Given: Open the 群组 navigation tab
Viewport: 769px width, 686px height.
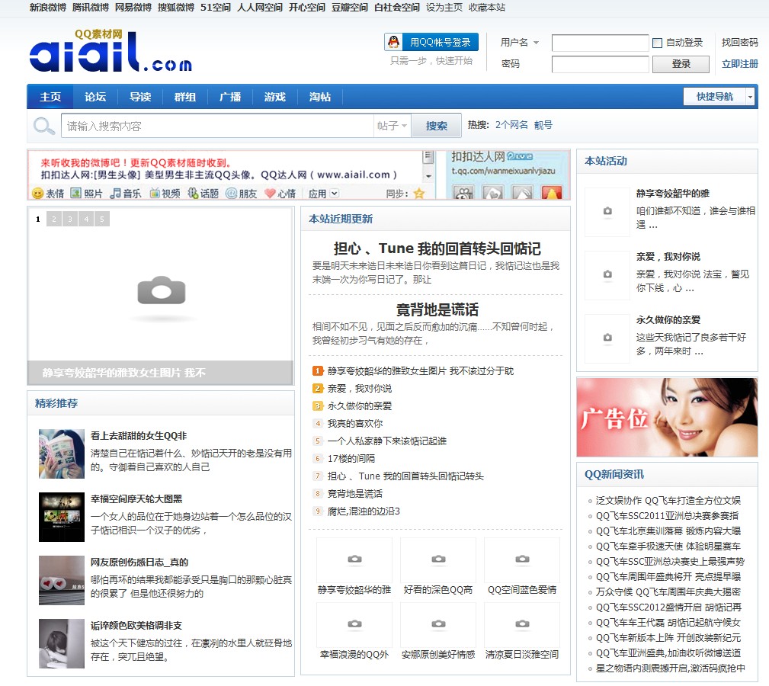Looking at the screenshot, I should (x=185, y=97).
